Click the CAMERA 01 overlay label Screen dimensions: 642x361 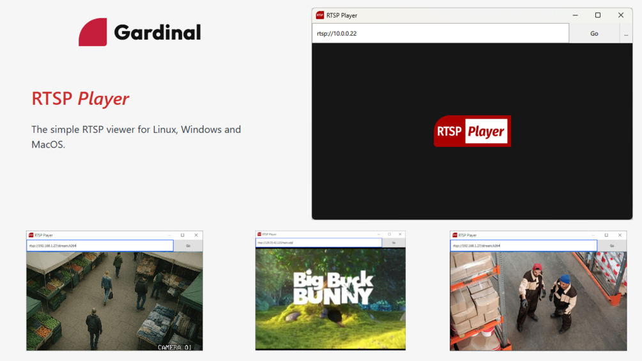tap(175, 347)
